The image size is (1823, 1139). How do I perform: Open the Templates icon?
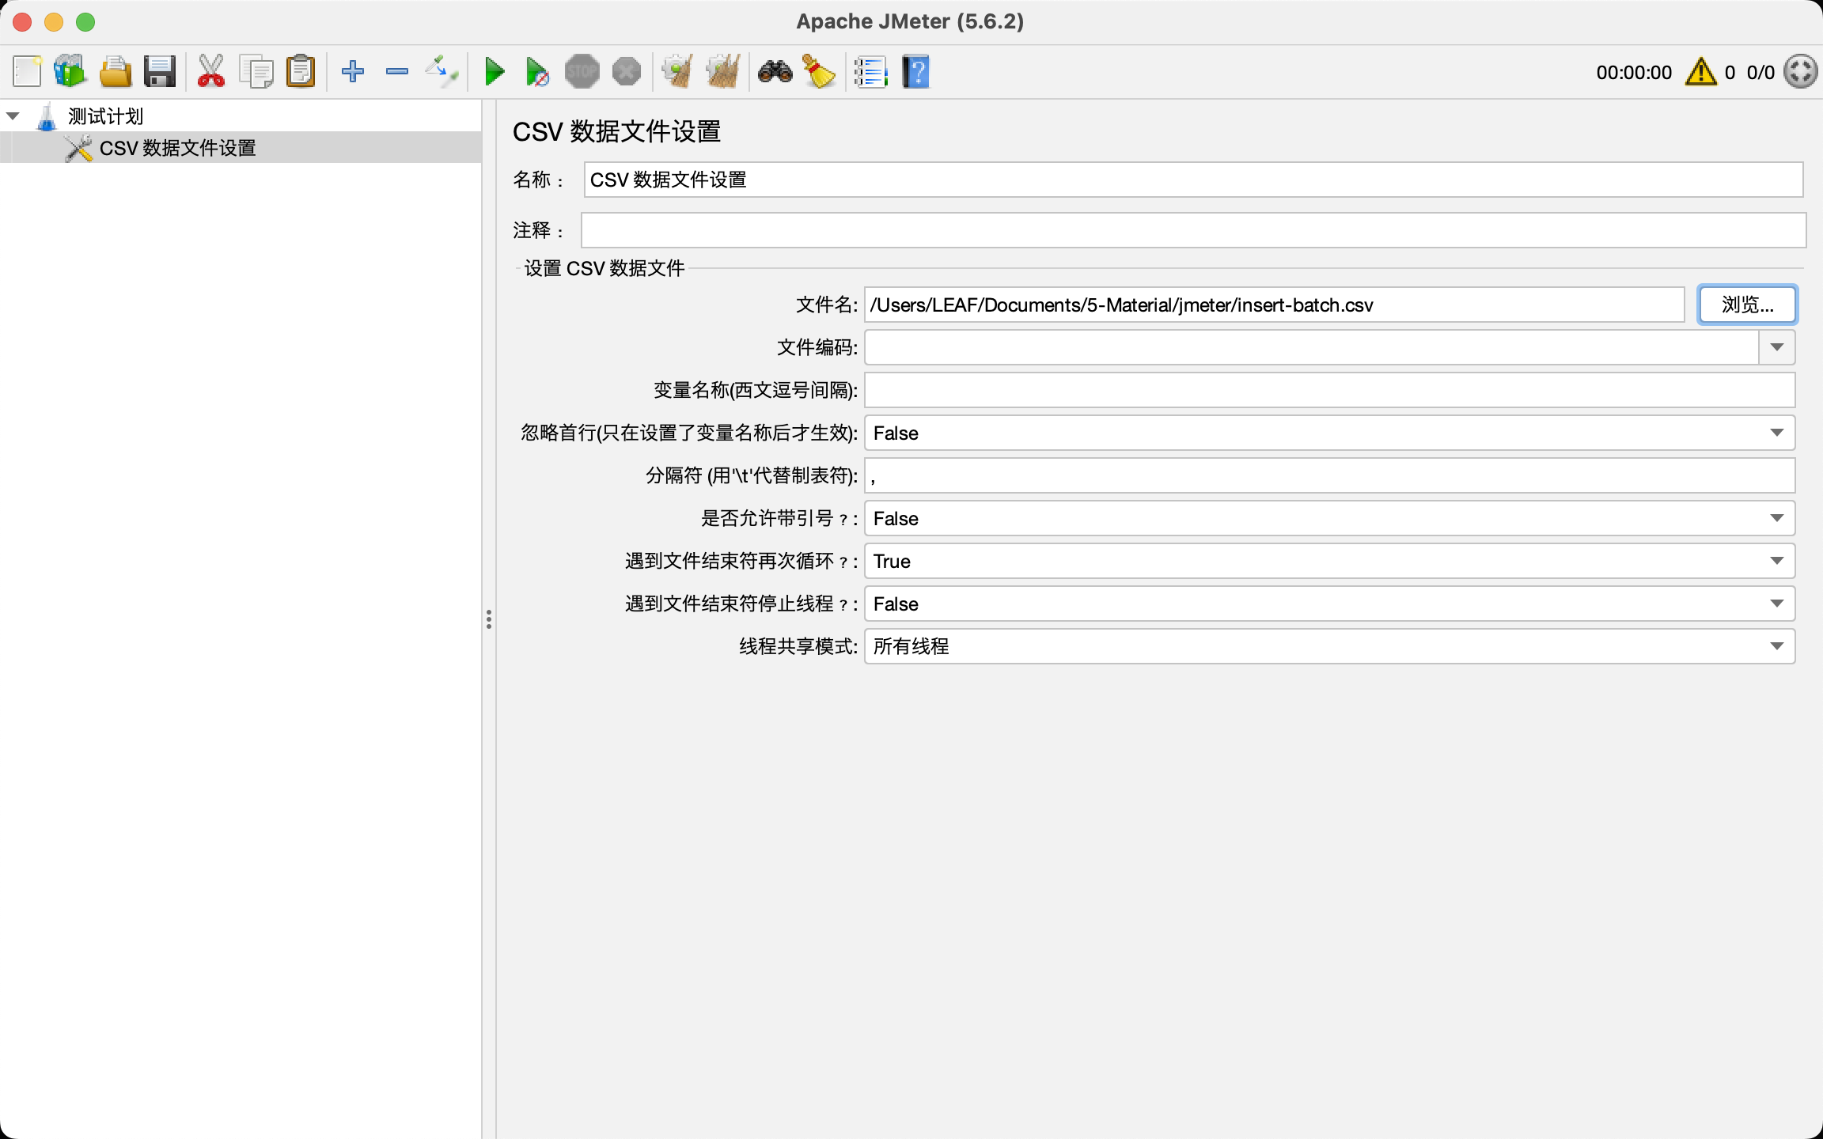70,72
